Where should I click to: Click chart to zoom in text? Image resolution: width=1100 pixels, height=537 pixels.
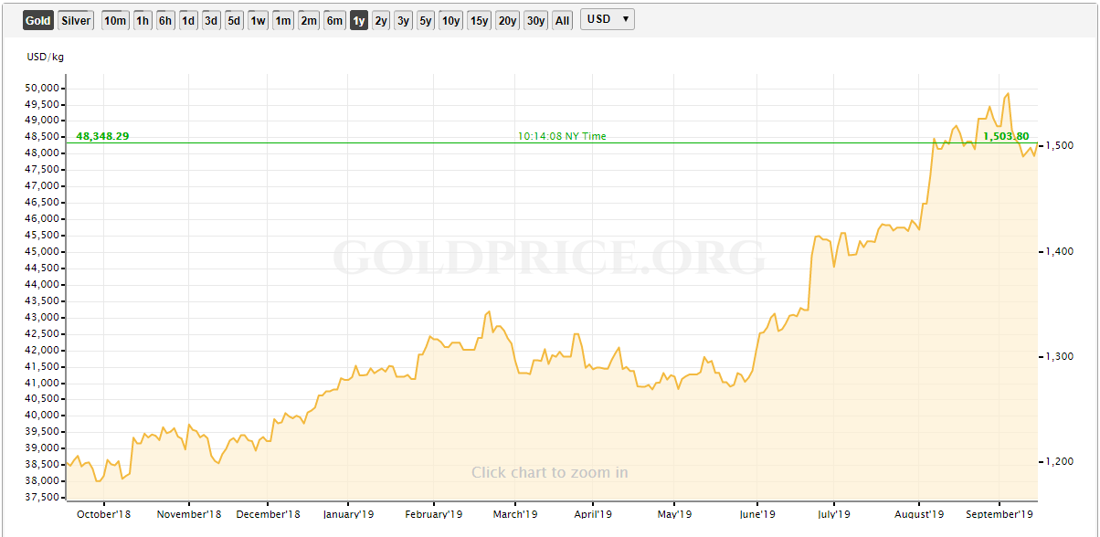click(550, 472)
